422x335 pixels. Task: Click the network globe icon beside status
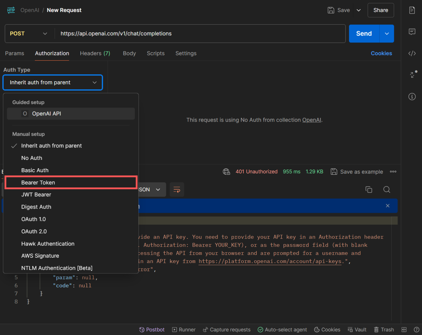(226, 172)
